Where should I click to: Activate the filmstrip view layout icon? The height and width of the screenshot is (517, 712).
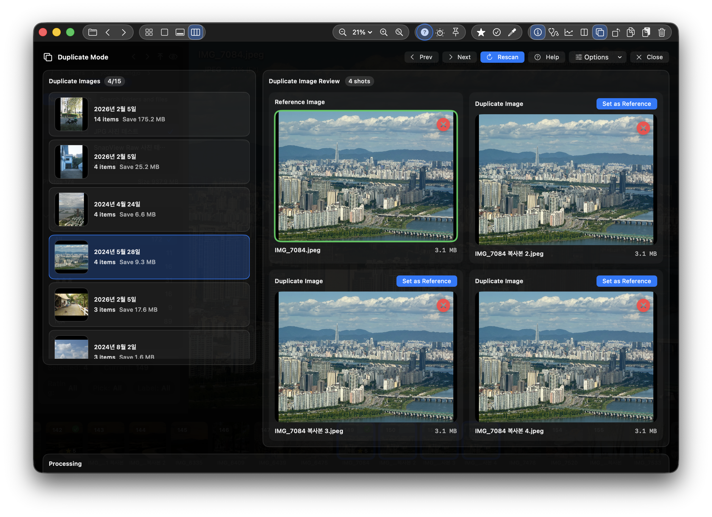click(x=180, y=32)
